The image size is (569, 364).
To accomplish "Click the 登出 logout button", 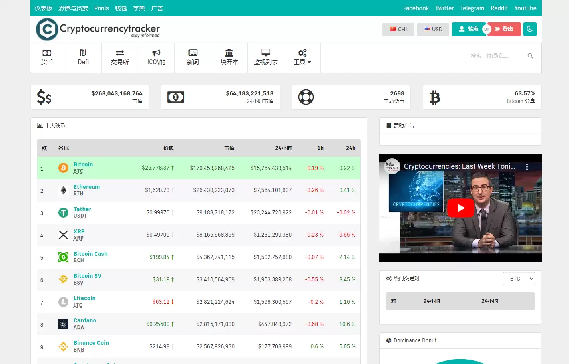I will [x=504, y=29].
